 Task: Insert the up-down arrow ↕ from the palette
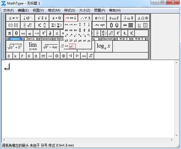tap(80, 25)
